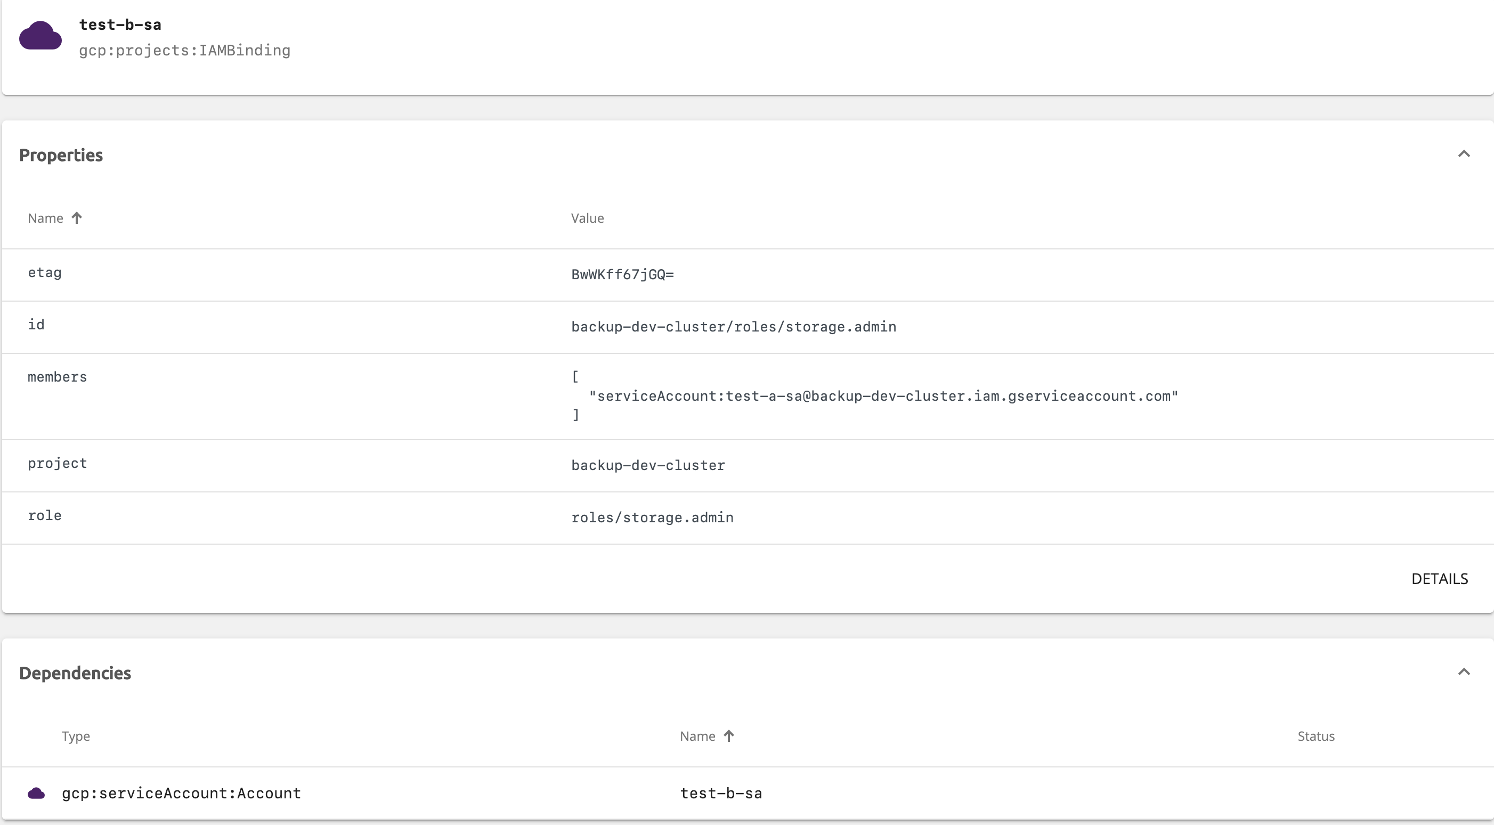The width and height of the screenshot is (1494, 825).
Task: Click the resource type label gcp:projects:IAMBinding
Action: (x=184, y=51)
